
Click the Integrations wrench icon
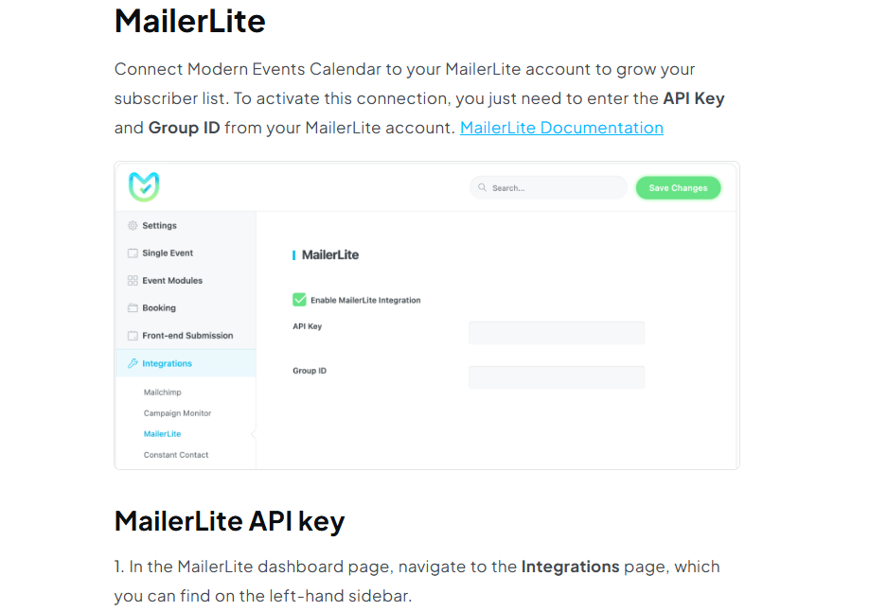tap(133, 363)
